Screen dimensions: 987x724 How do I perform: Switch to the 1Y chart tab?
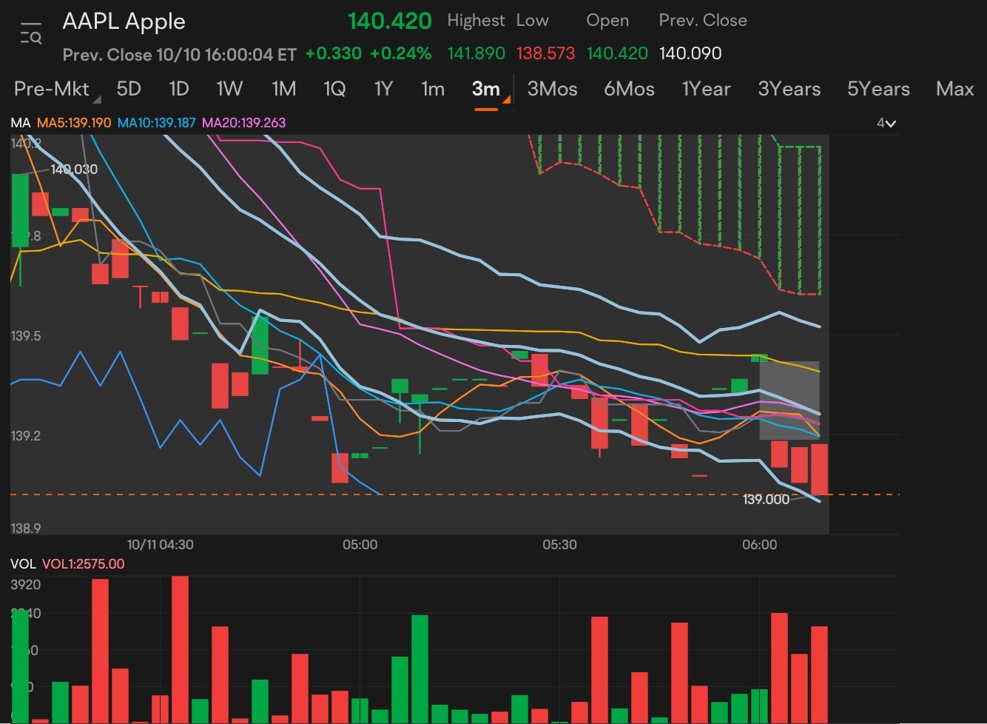click(383, 89)
